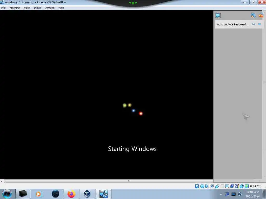Click the 10:04 AM taskbar clock

pyautogui.click(x=253, y=194)
